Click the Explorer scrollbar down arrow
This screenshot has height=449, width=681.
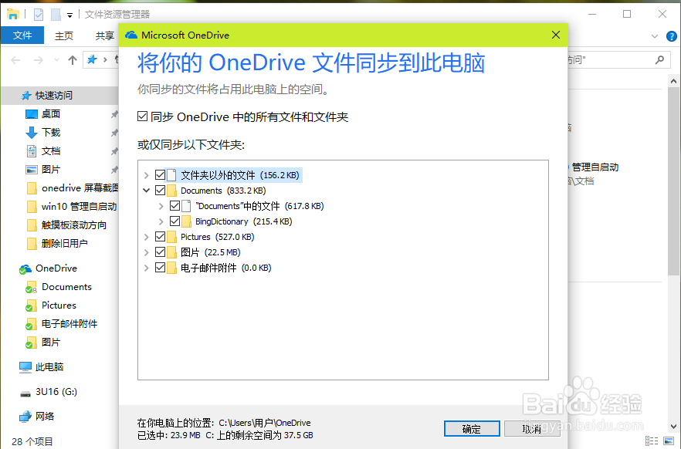[673, 427]
